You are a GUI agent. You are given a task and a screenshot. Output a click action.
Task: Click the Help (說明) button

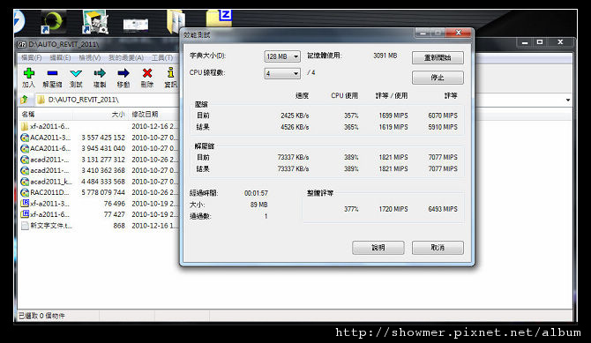click(x=378, y=248)
